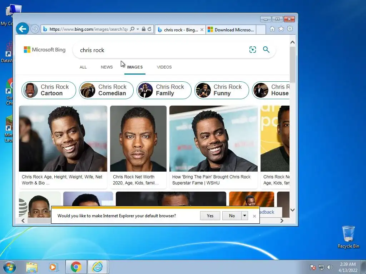Open the second-row image with orange background
Viewport: 366px width, 274px height.
(x=251, y=199)
